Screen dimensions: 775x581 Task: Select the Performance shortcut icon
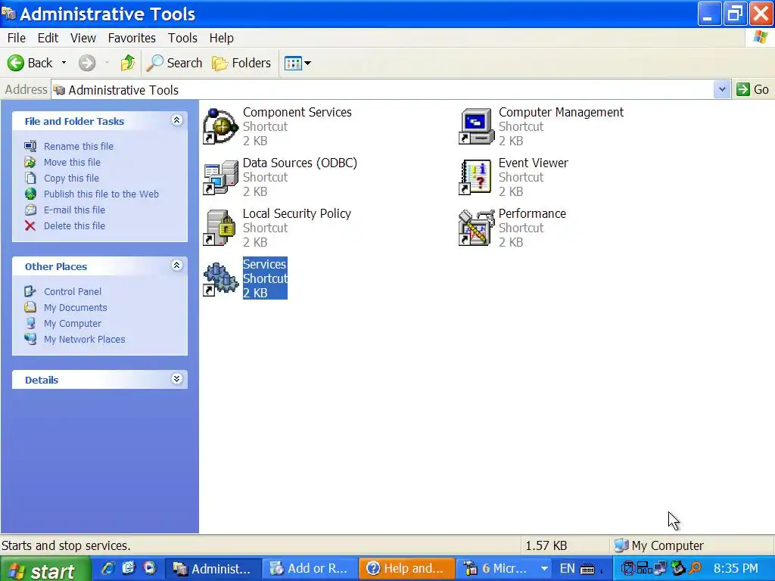tap(477, 228)
